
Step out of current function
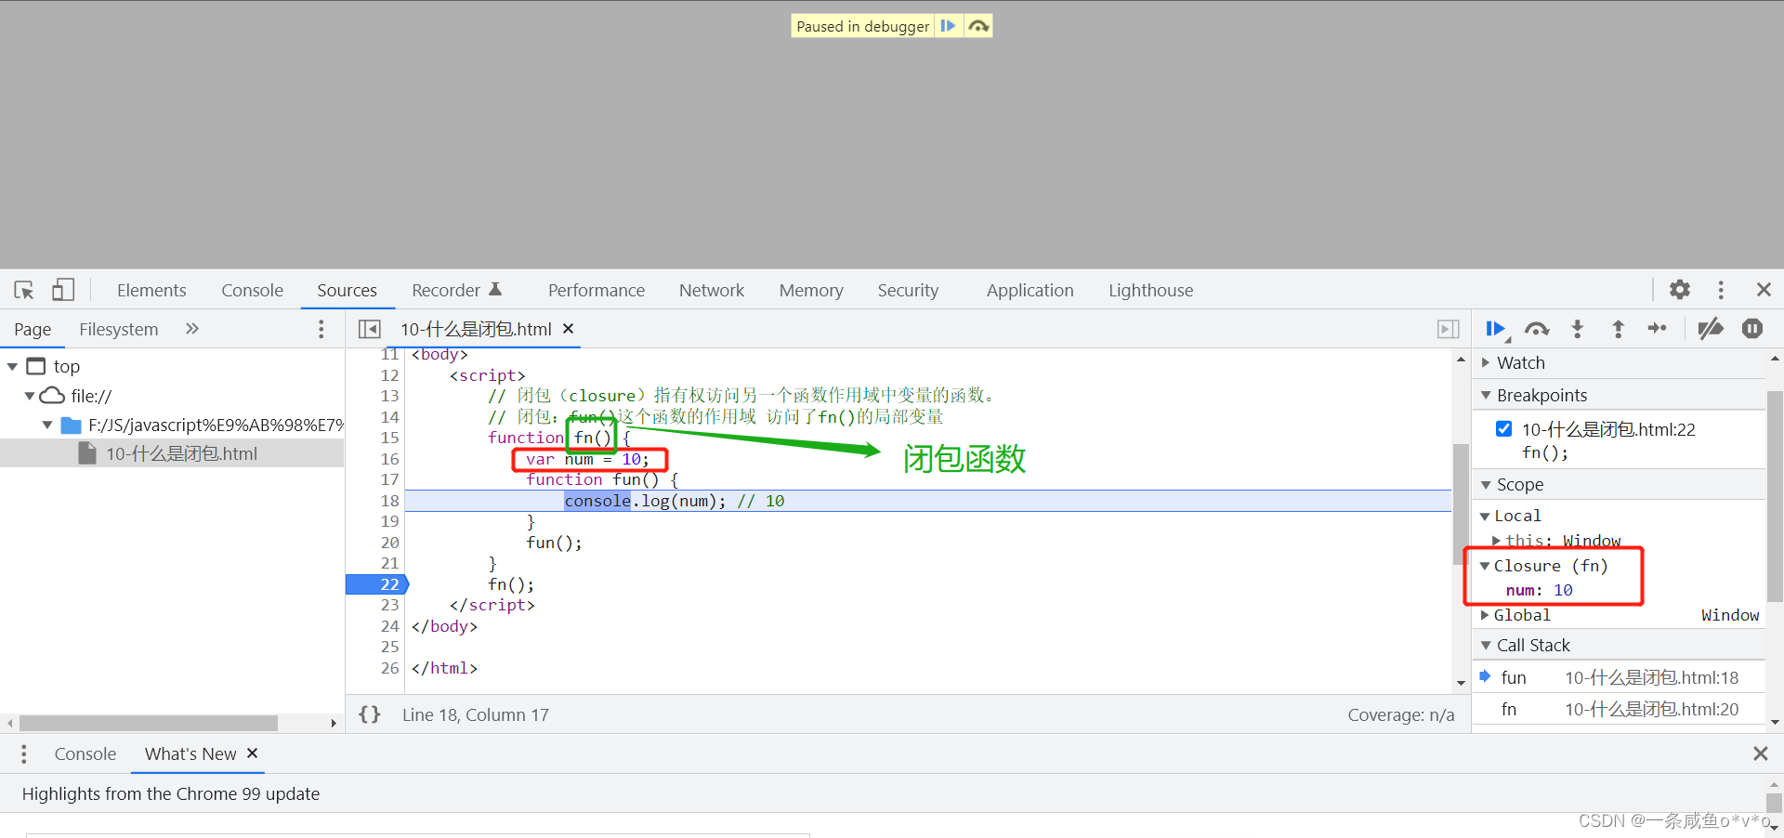coord(1618,329)
